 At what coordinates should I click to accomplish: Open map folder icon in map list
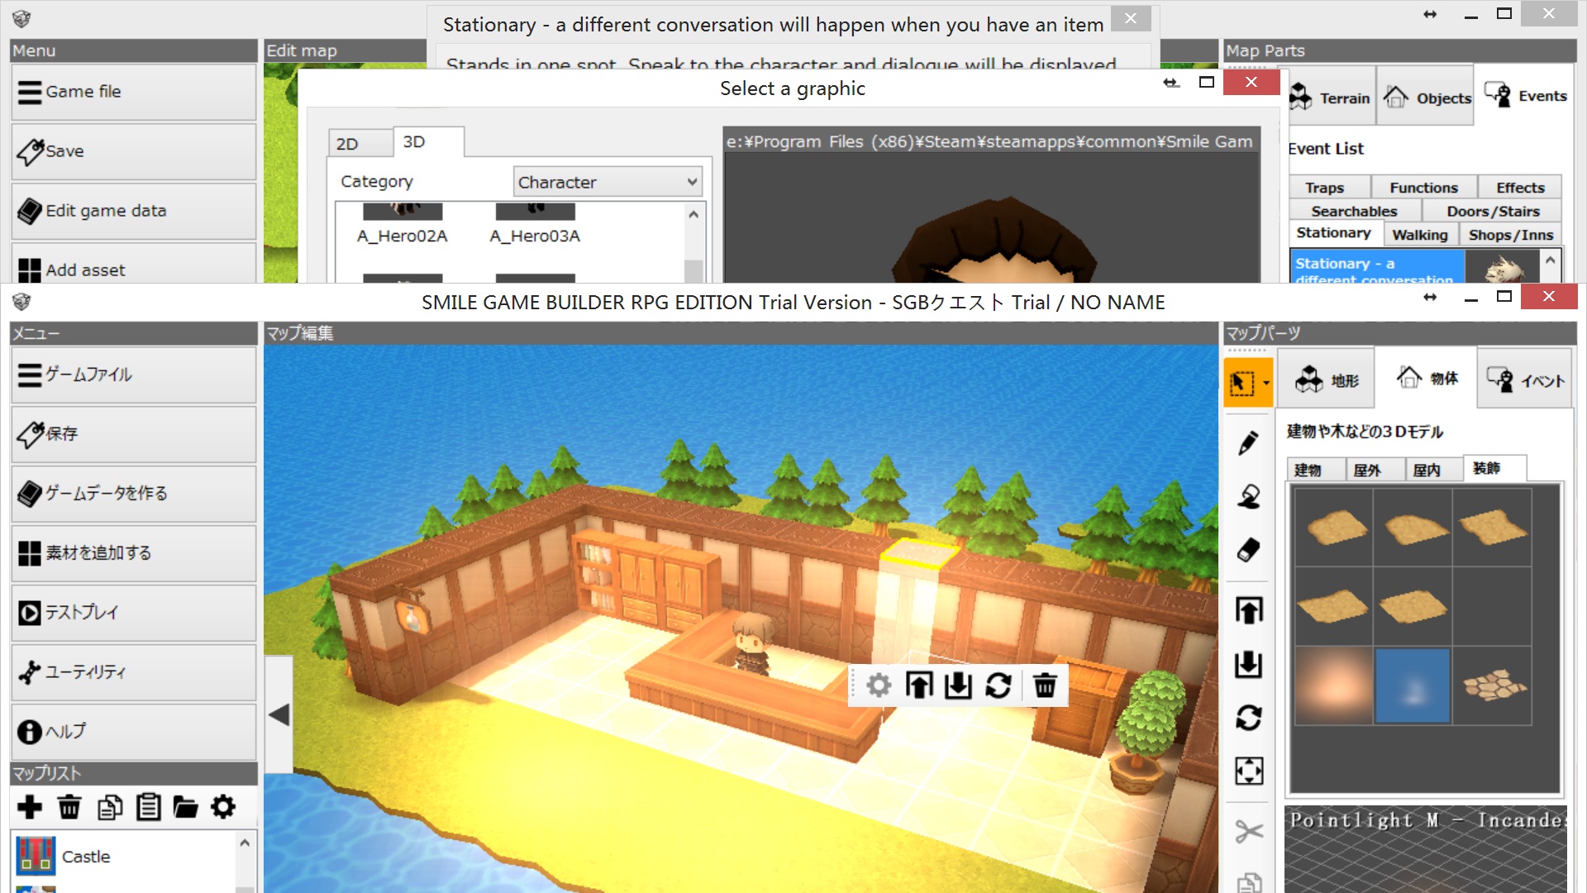click(185, 807)
